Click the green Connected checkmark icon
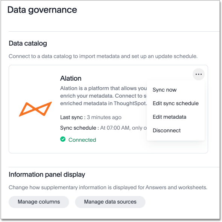The height and width of the screenshot is (222, 222). (x=63, y=139)
